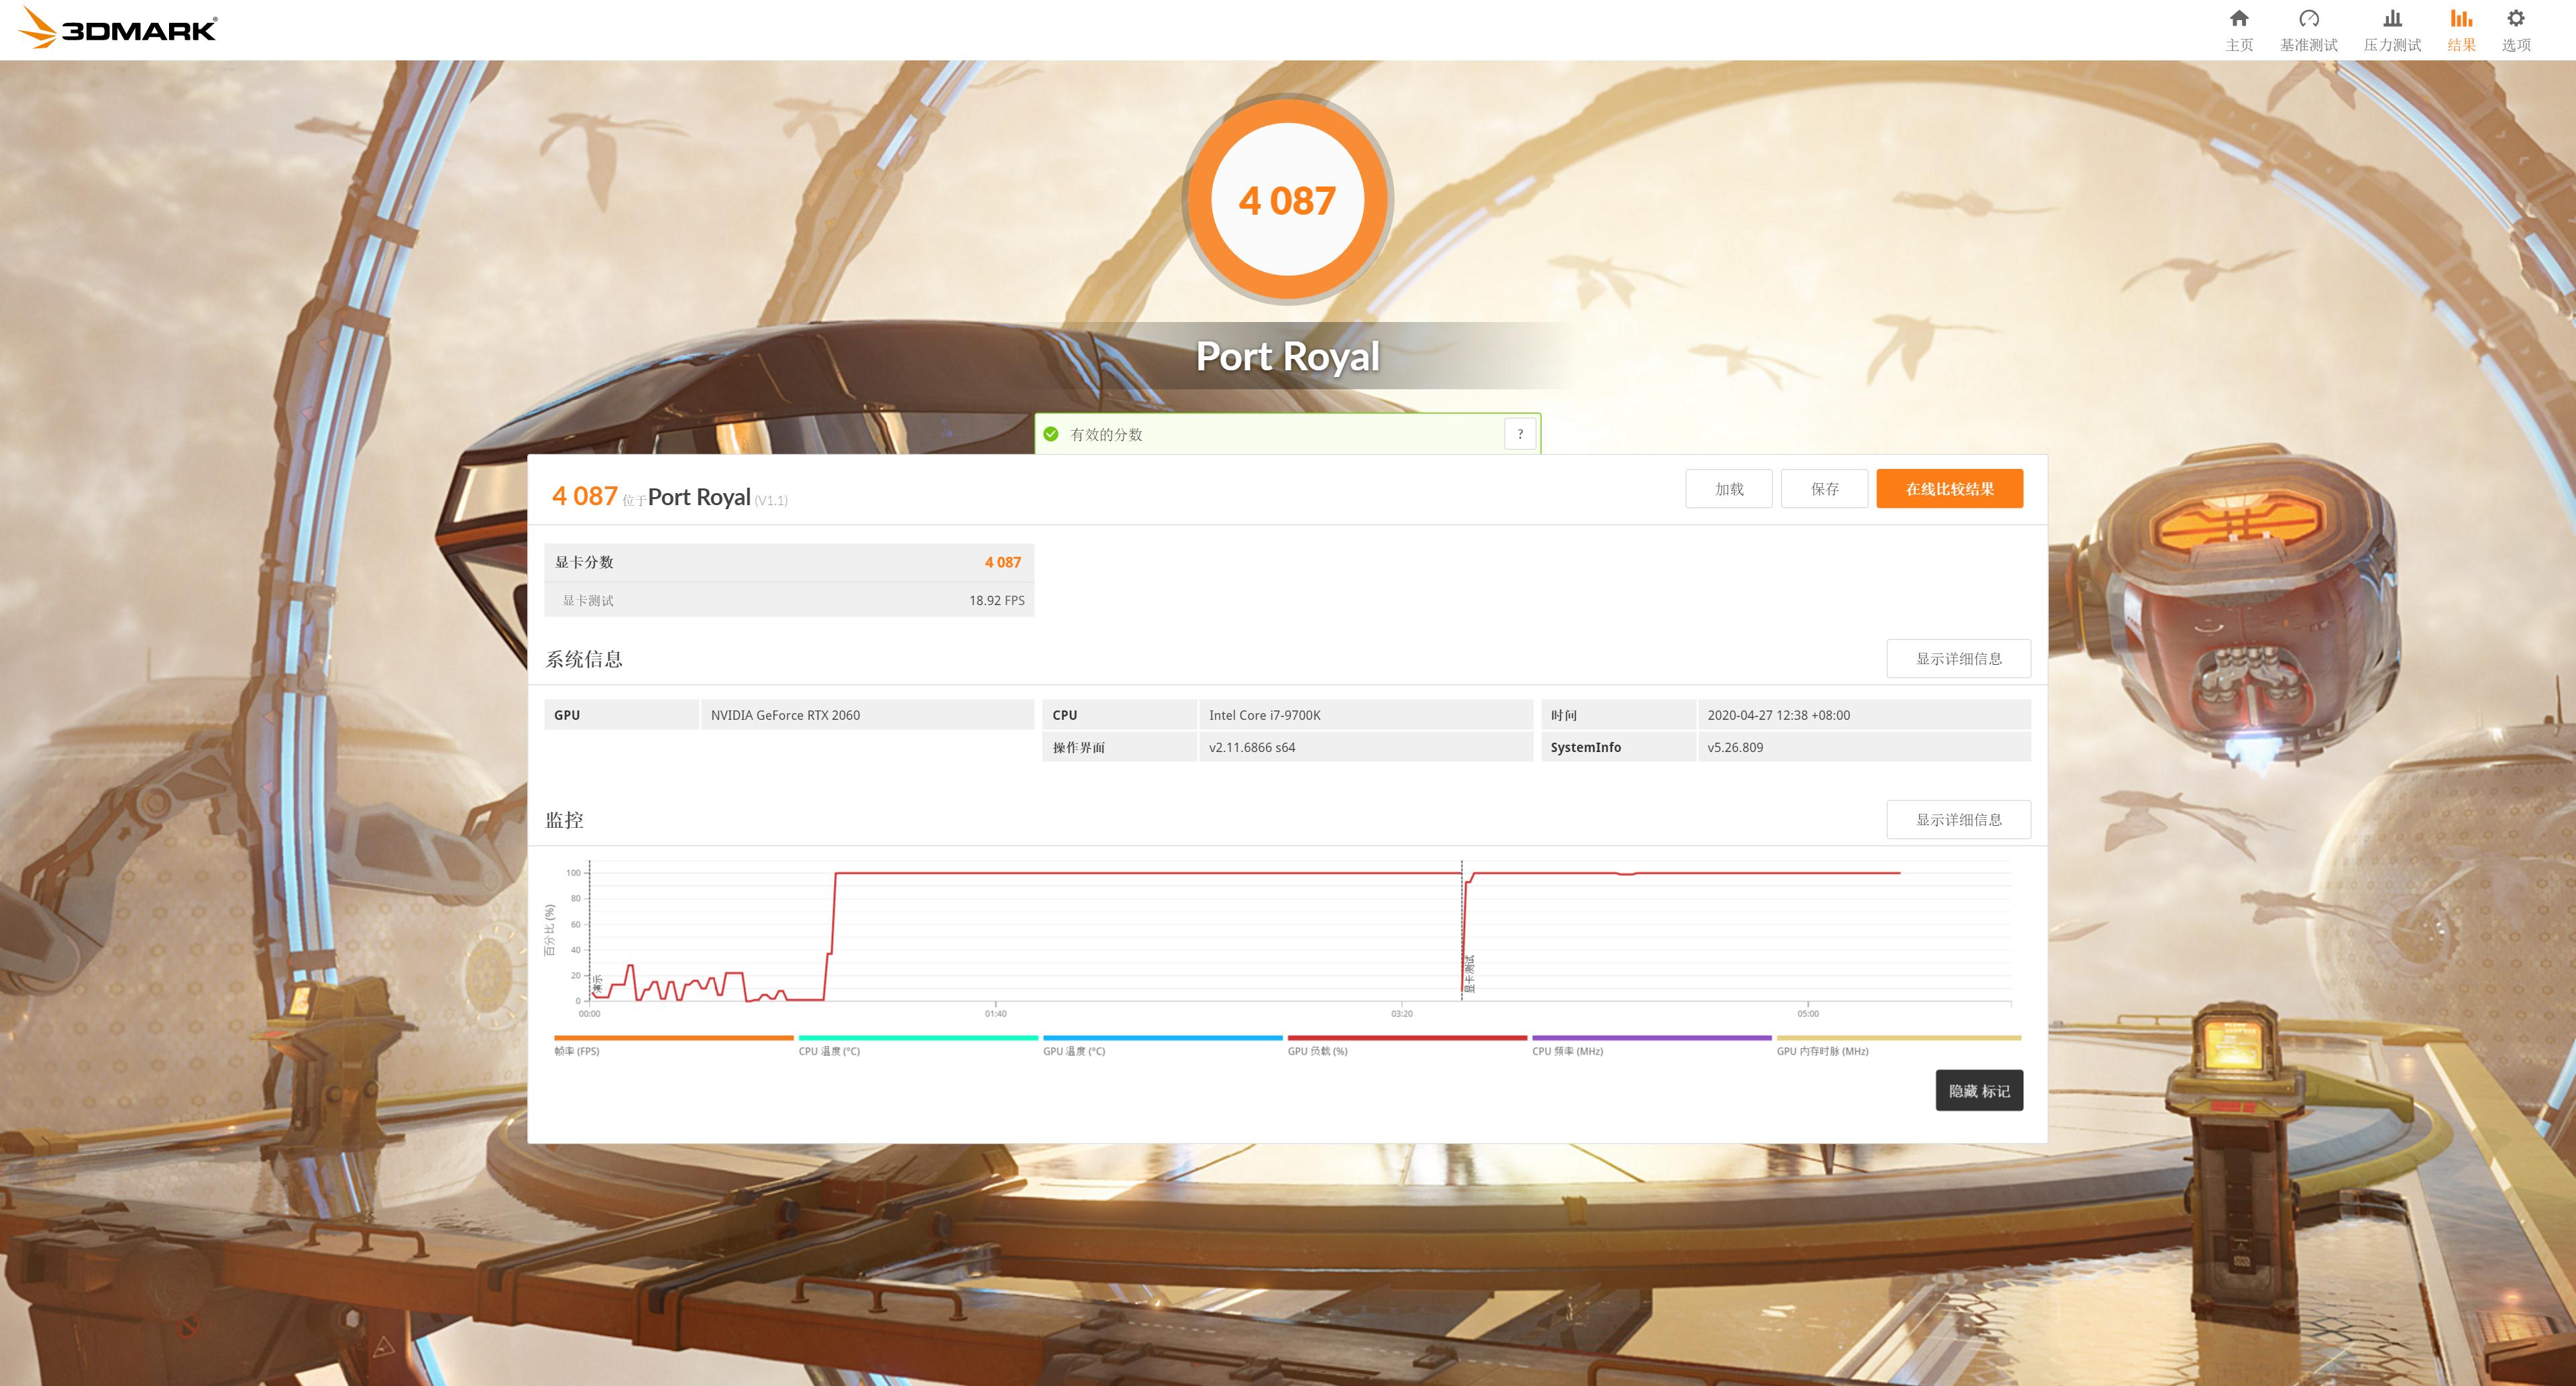Expand 监控 with 显示详细信息 button
Image resolution: width=2576 pixels, height=1386 pixels.
1958,820
